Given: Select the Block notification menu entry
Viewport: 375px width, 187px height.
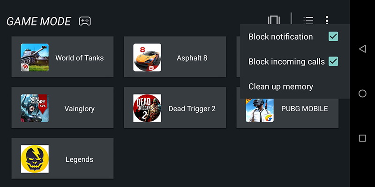Looking at the screenshot, I should (x=295, y=36).
